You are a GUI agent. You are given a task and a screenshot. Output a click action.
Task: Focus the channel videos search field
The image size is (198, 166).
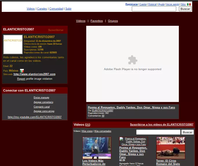[x=158, y=132]
